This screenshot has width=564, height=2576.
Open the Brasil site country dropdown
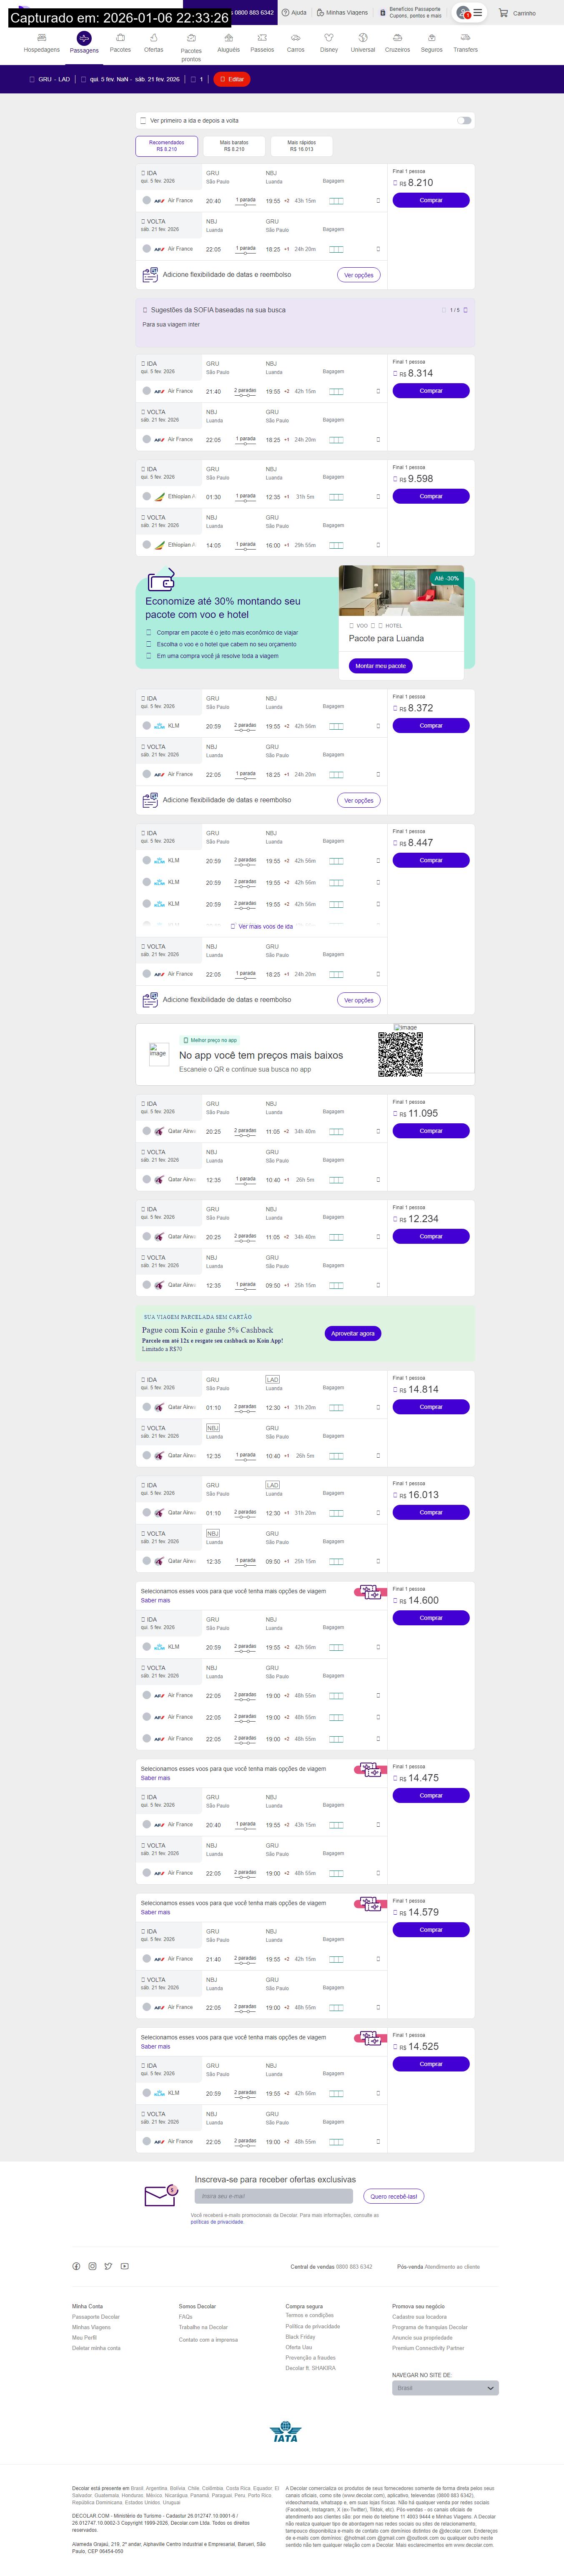[445, 2388]
